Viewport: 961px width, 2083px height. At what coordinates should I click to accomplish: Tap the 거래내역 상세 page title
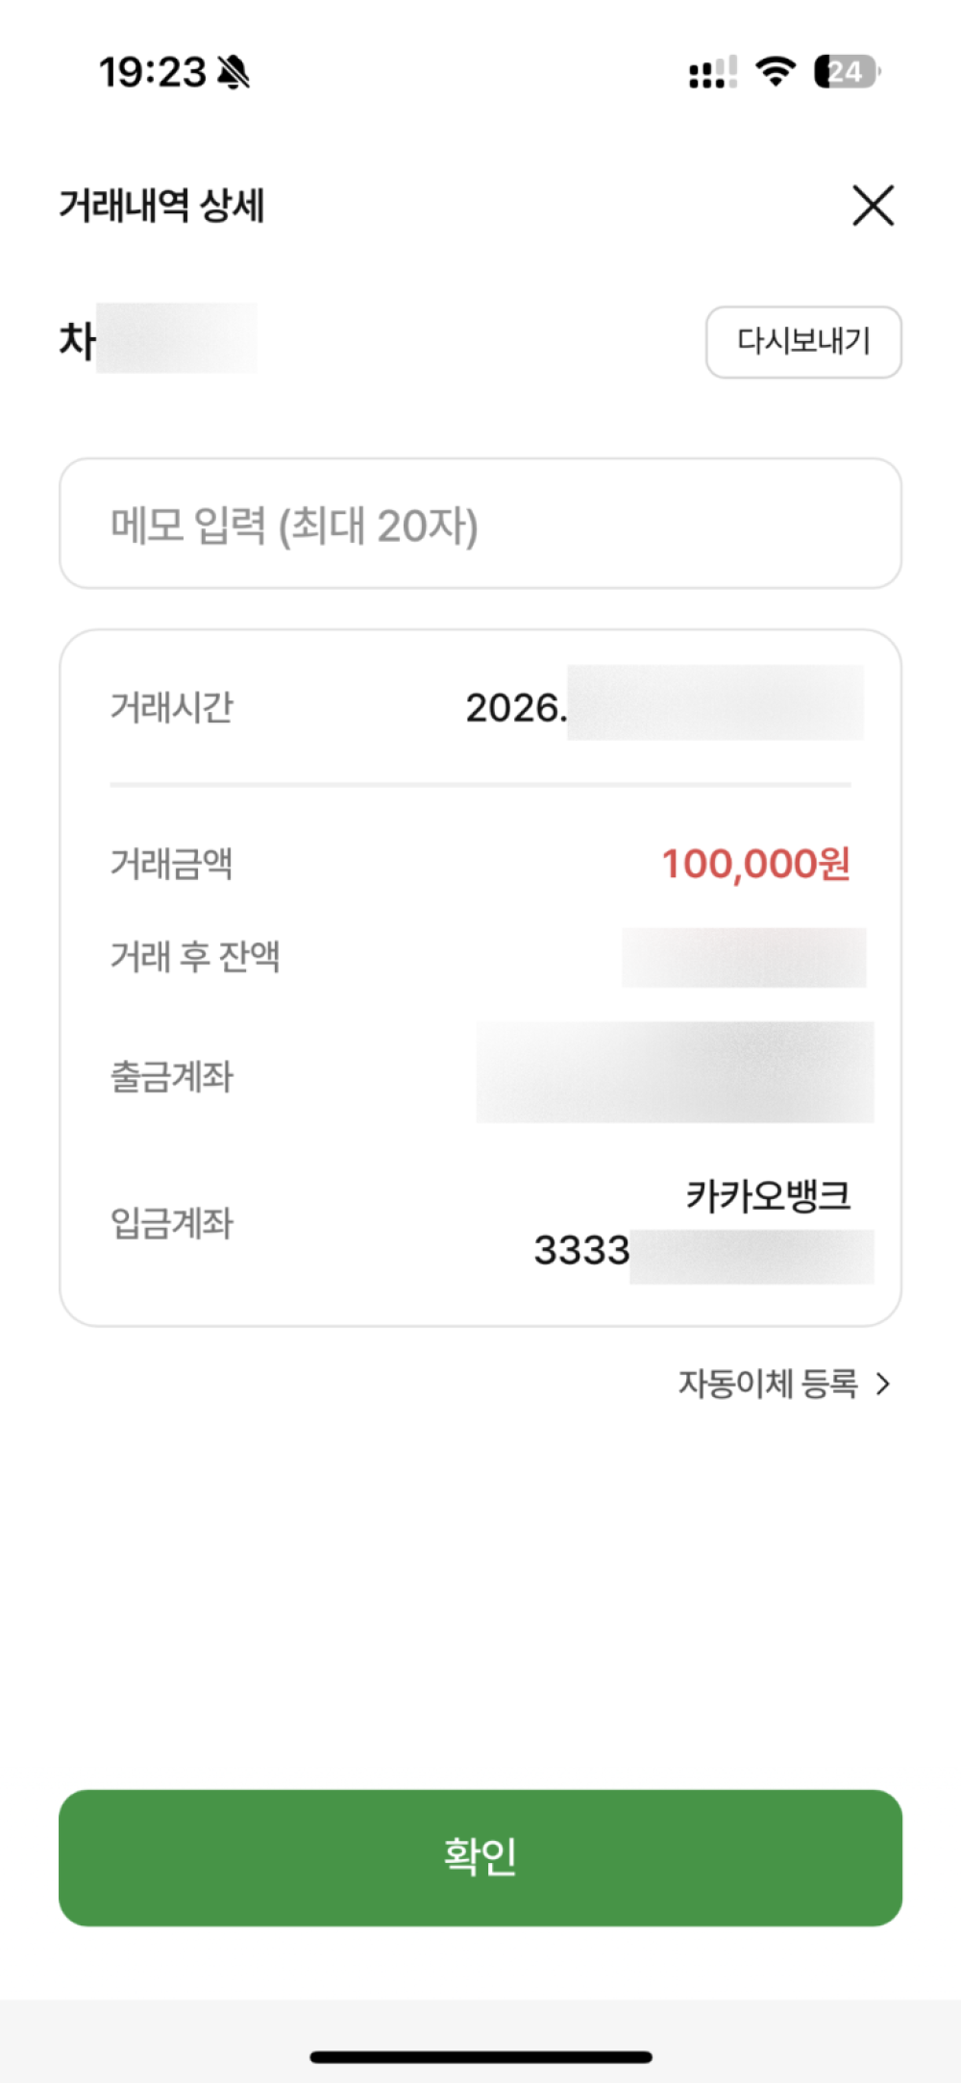[x=161, y=206]
